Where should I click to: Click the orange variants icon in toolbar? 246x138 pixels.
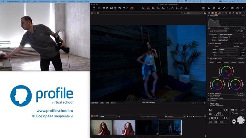[x=132, y=8]
